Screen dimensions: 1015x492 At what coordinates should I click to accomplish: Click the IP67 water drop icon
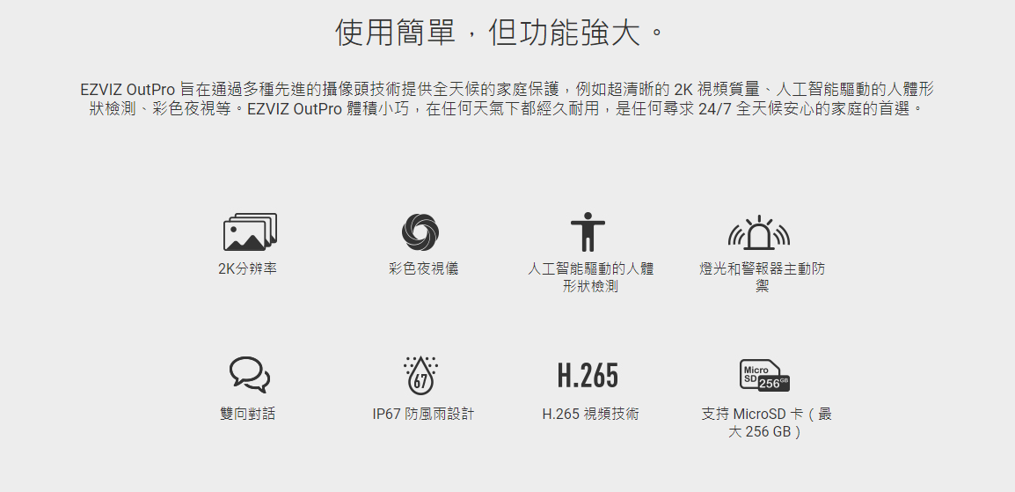[420, 375]
